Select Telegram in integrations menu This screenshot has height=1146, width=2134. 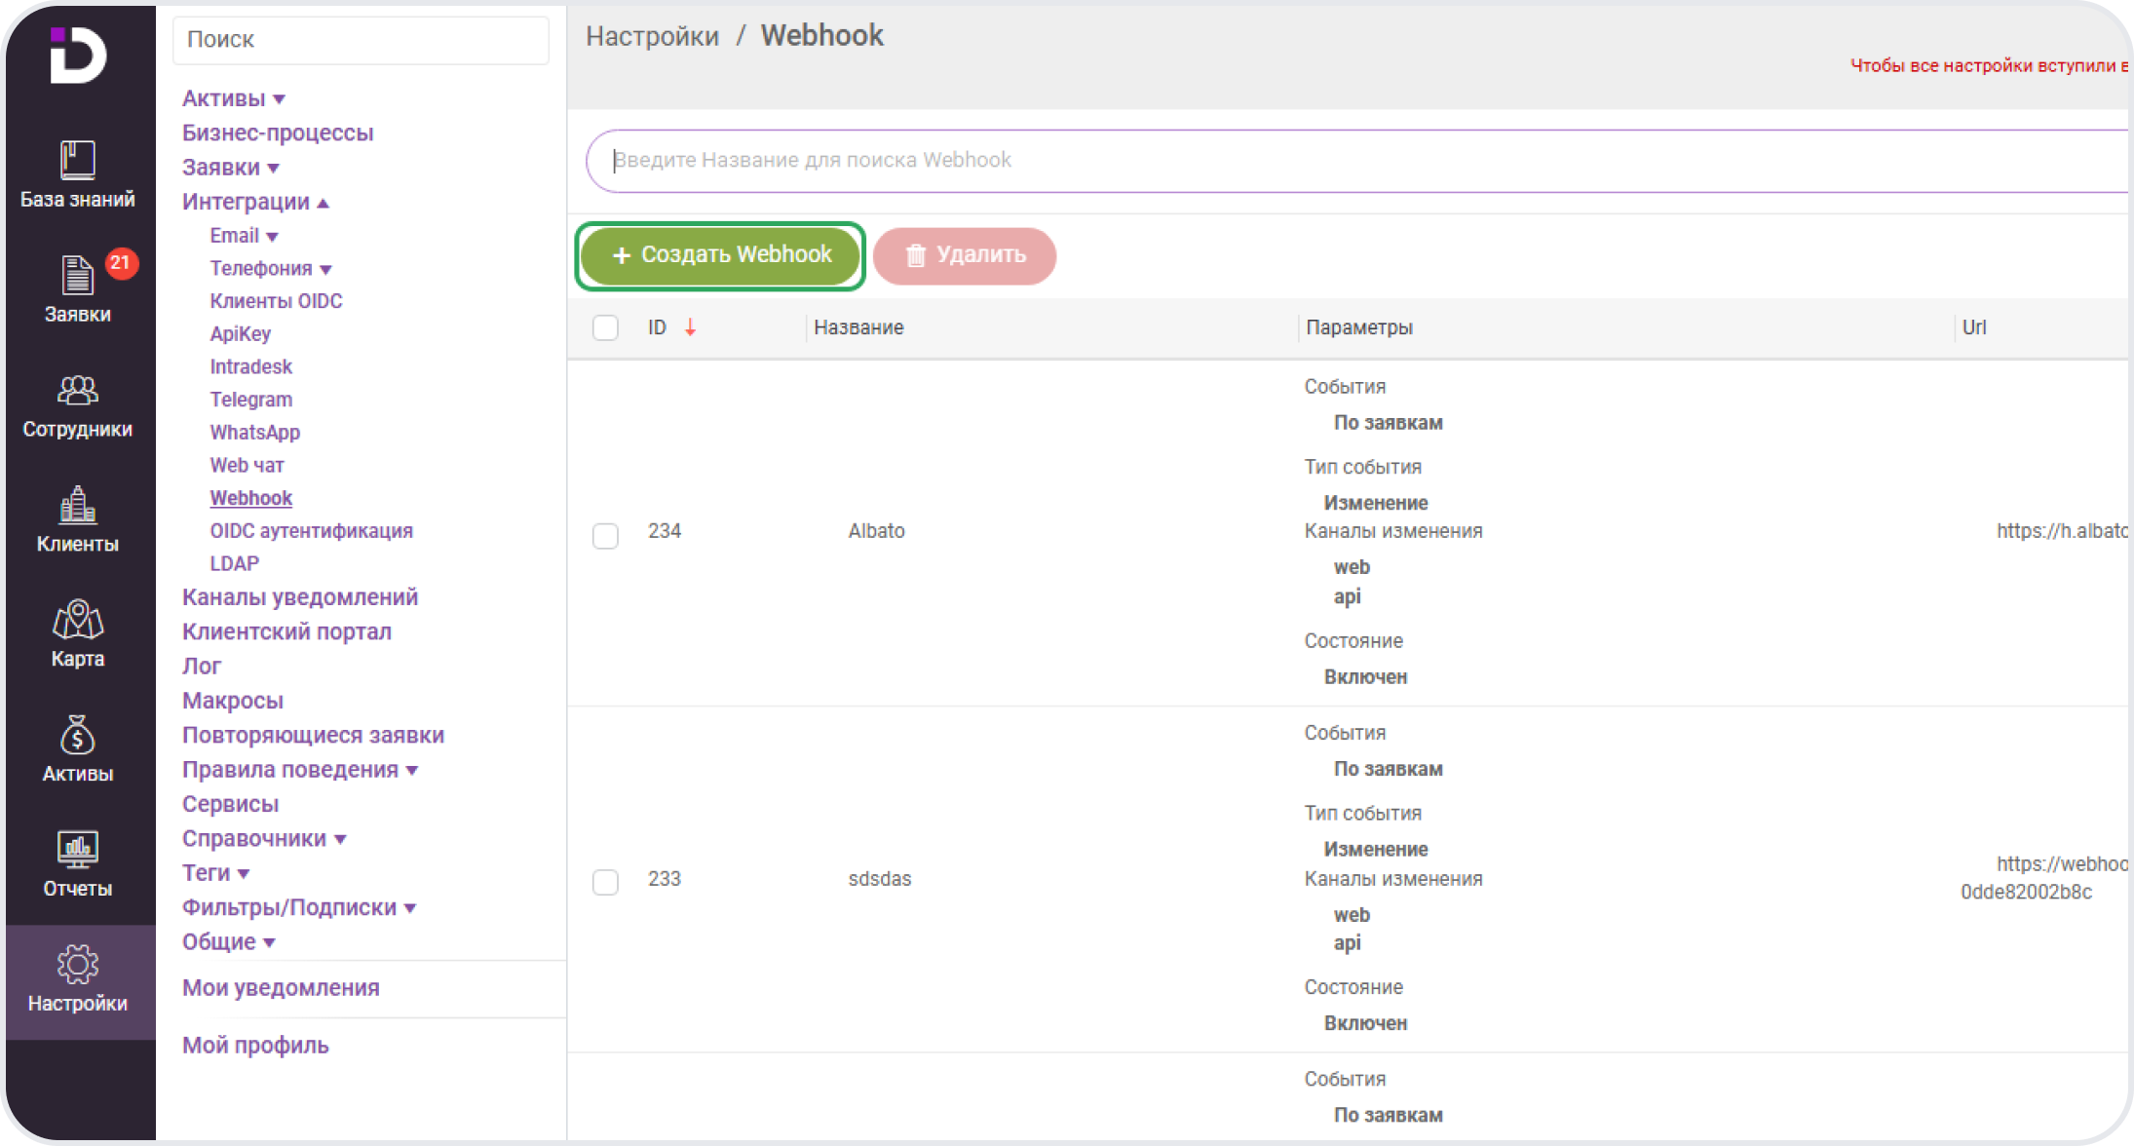250,400
